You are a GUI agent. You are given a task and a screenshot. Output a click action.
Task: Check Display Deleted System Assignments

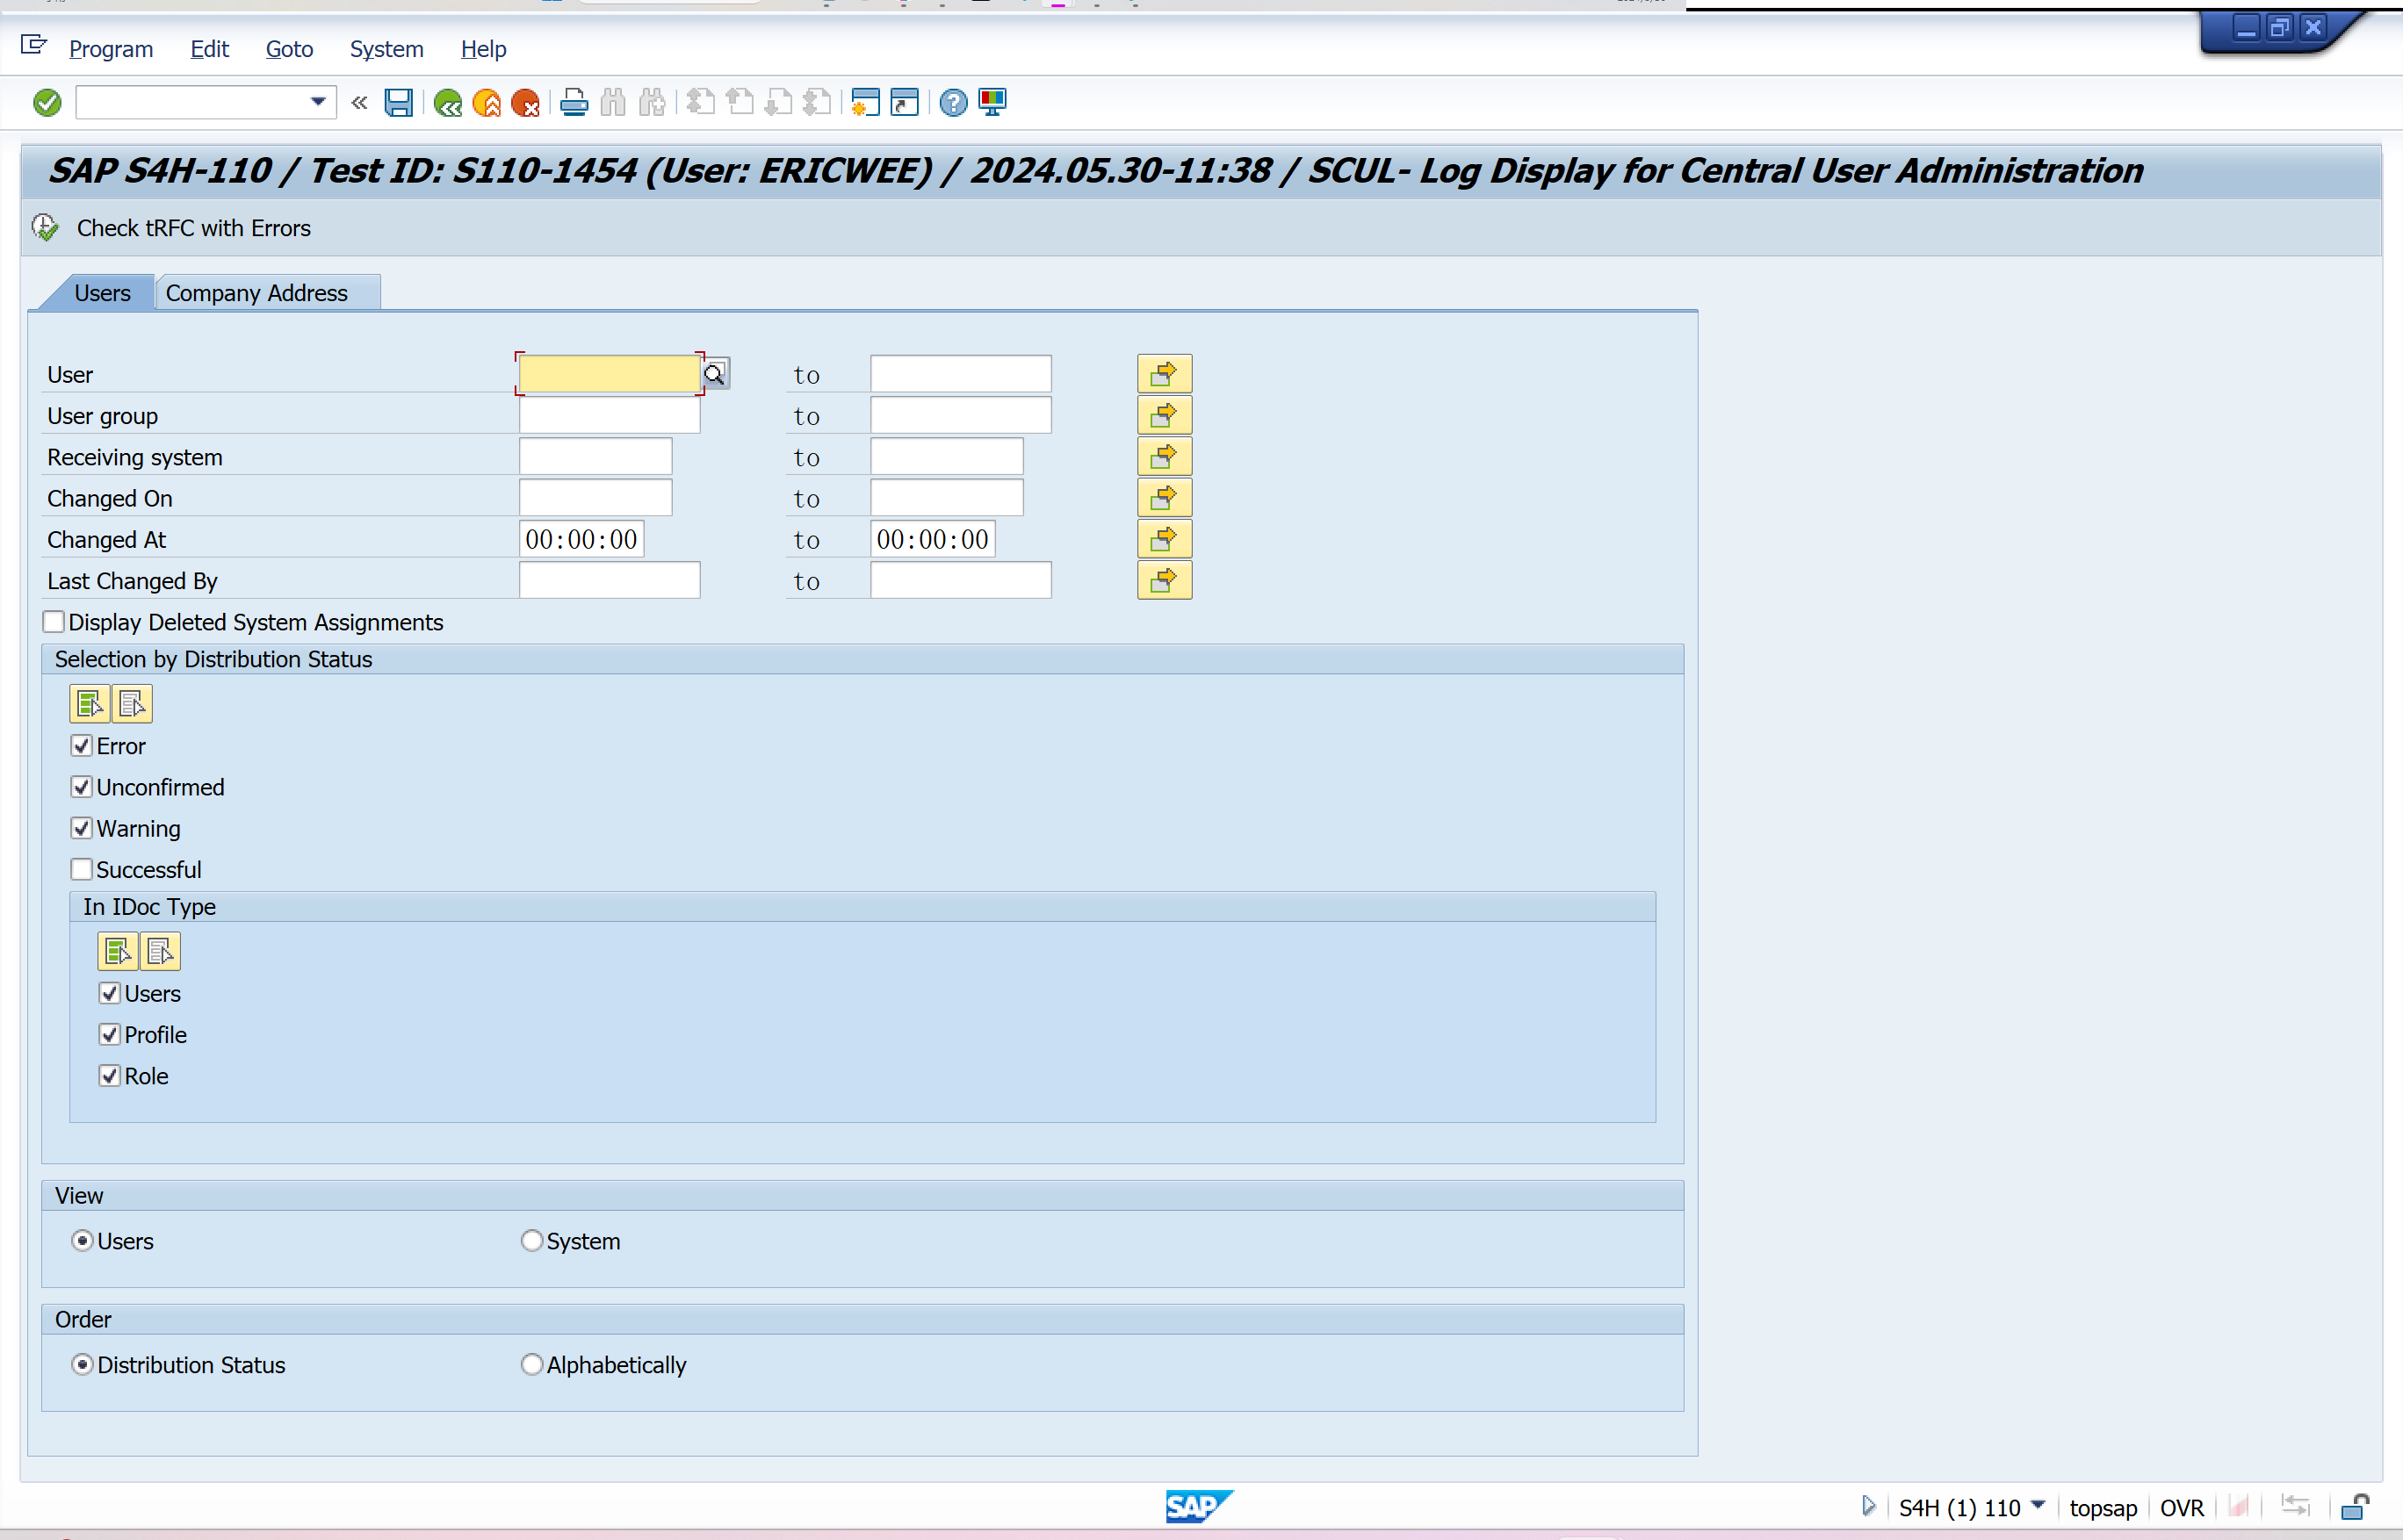(x=54, y=622)
